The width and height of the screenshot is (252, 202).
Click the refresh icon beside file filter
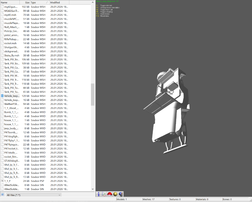(x=2, y=195)
